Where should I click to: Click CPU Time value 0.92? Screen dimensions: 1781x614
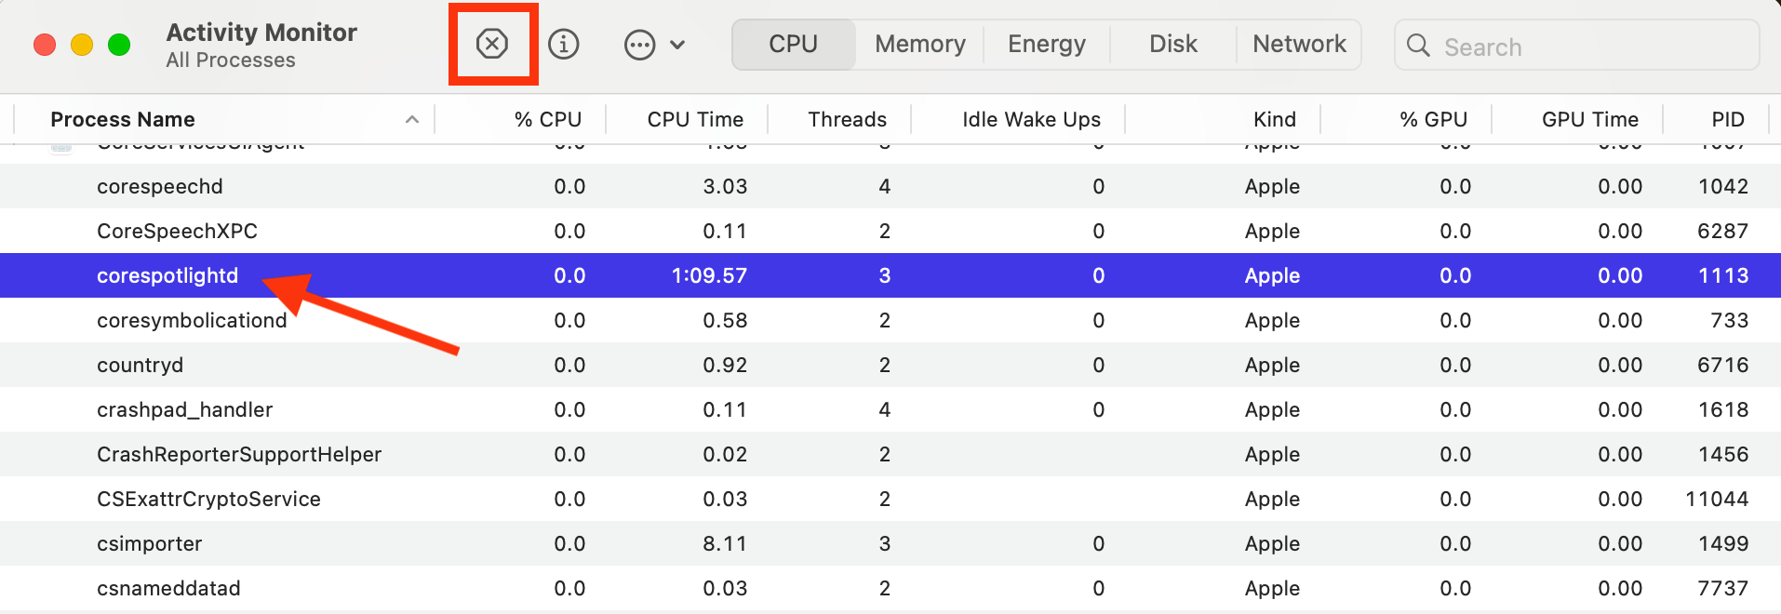[x=725, y=365]
